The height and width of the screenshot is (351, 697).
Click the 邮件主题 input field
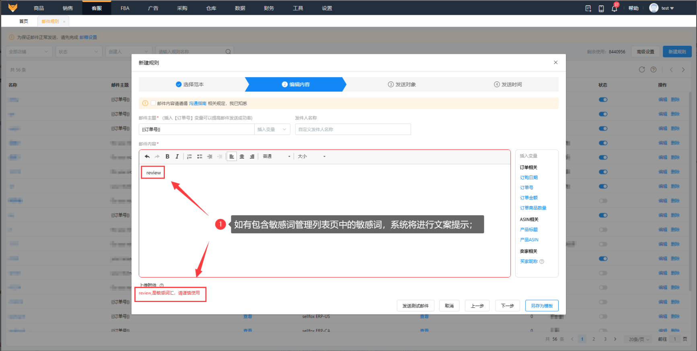pos(197,129)
